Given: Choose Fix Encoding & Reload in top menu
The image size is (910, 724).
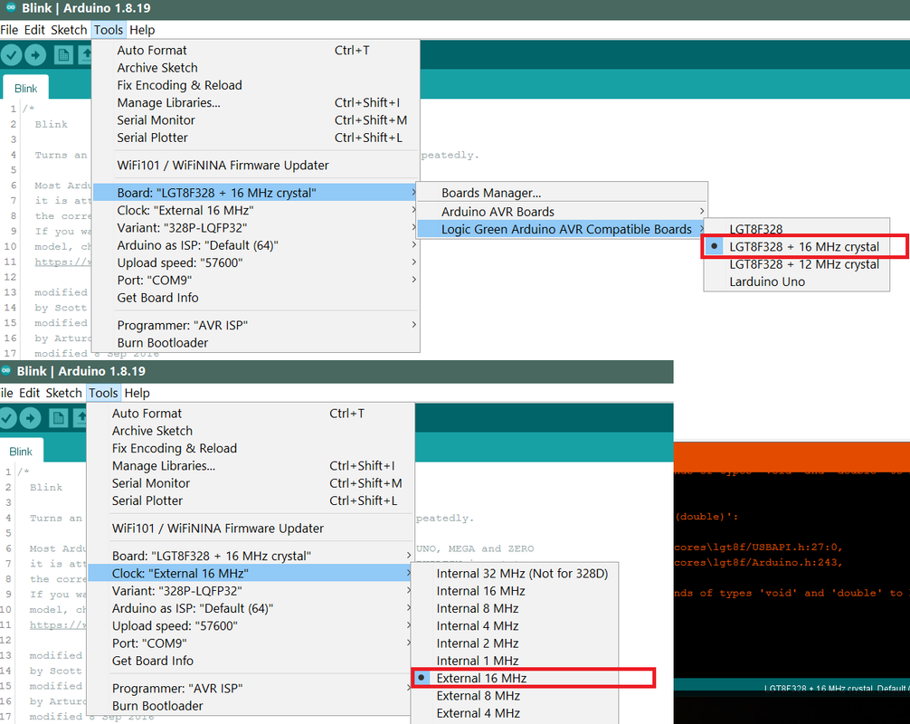Looking at the screenshot, I should pos(256,85).
